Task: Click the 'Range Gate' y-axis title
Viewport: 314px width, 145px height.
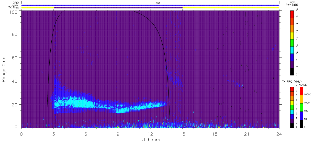Action: (x=4, y=69)
